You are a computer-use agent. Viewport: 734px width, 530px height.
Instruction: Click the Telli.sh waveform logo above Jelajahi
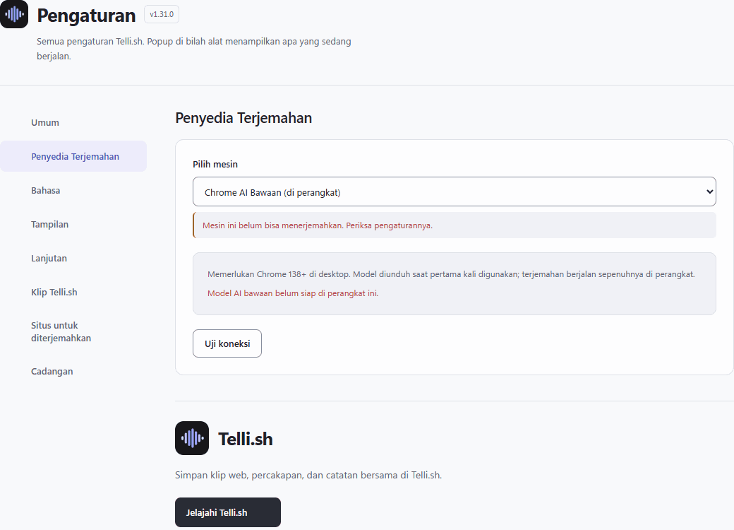[192, 438]
